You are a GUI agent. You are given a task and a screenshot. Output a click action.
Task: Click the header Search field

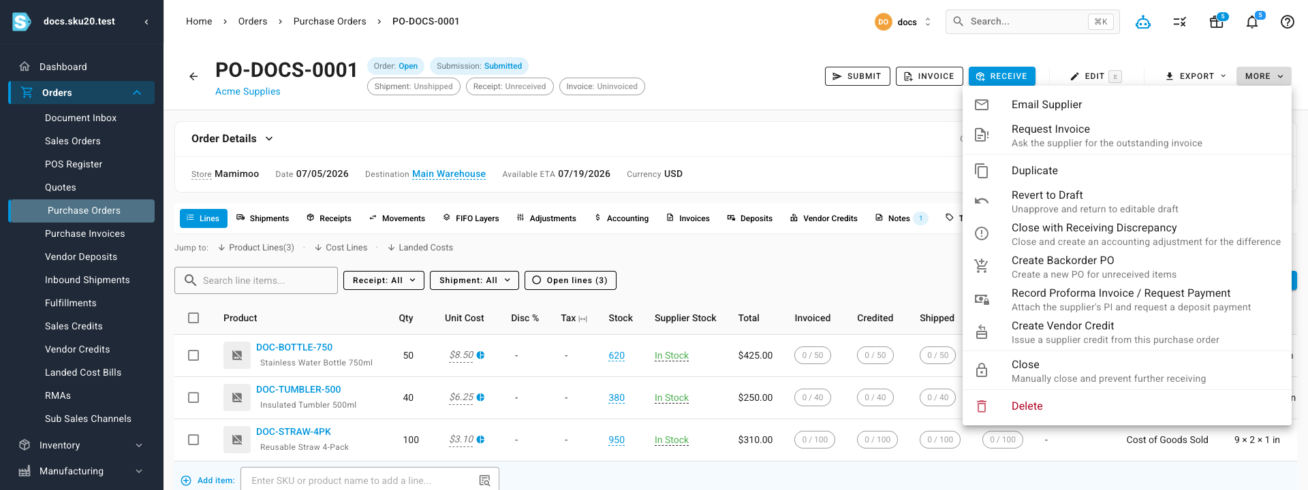[x=1032, y=22]
